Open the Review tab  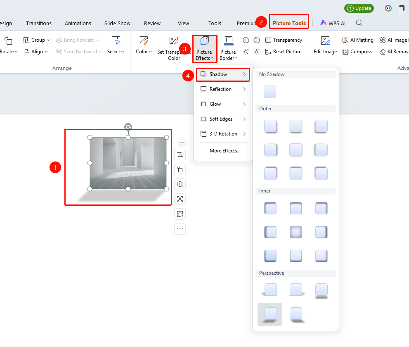click(152, 23)
